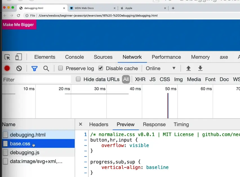Click the 50 ms timeline marker line
The height and width of the screenshot is (177, 240).
(168, 105)
